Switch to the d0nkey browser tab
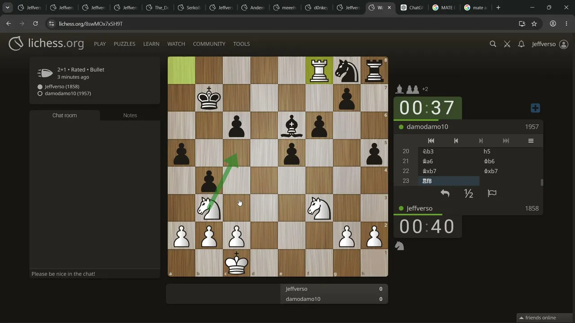 (x=317, y=8)
